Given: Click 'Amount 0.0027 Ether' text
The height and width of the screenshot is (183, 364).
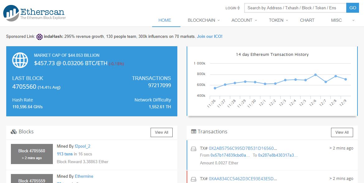Looking at the screenshot, I should click(x=219, y=163).
